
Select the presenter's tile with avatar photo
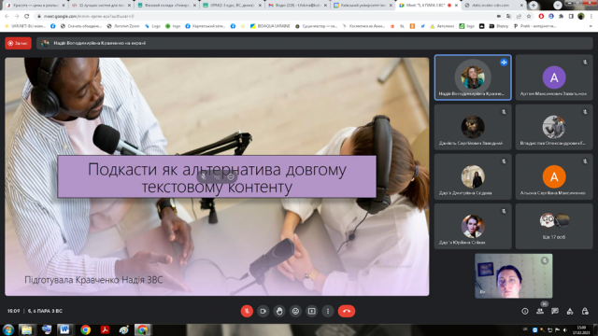coord(473,77)
